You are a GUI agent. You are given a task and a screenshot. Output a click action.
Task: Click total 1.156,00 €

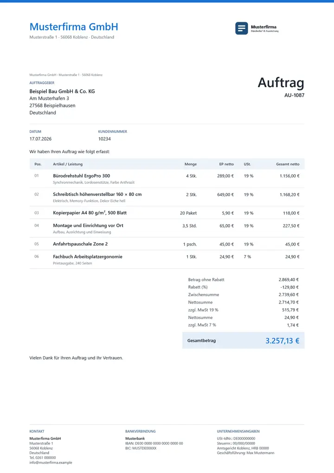pyautogui.click(x=289, y=176)
